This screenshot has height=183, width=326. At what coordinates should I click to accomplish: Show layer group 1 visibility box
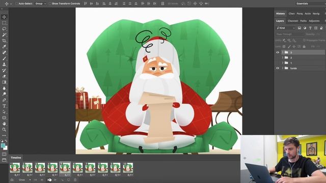278,63
